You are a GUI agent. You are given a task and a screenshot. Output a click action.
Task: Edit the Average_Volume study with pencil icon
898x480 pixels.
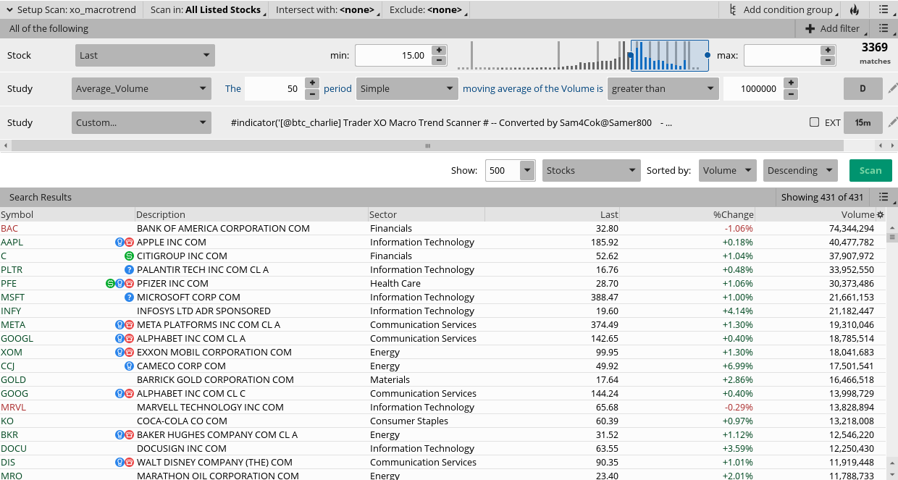point(893,89)
